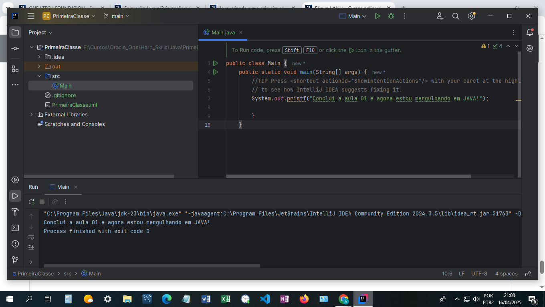Go to previous highlighted error arrow
The image size is (545, 307).
[x=508, y=46]
